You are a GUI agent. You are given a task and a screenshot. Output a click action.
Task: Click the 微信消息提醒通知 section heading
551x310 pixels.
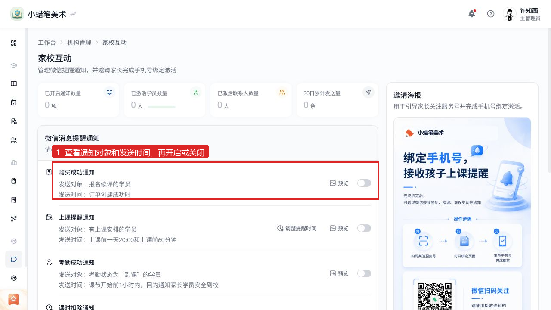(72, 138)
